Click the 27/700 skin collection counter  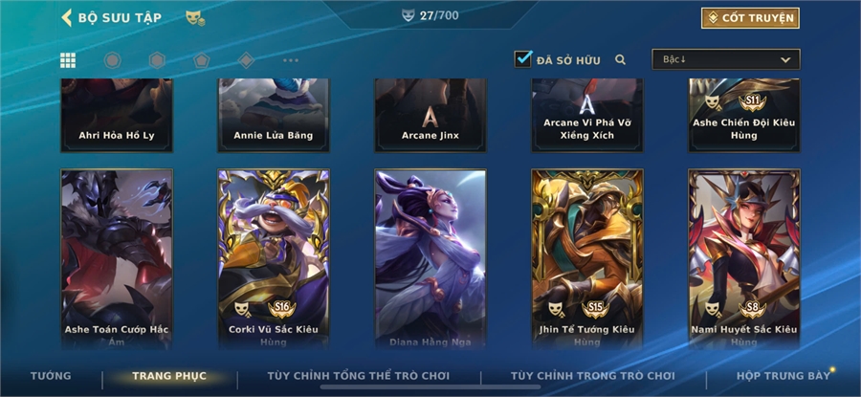pyautogui.click(x=430, y=15)
